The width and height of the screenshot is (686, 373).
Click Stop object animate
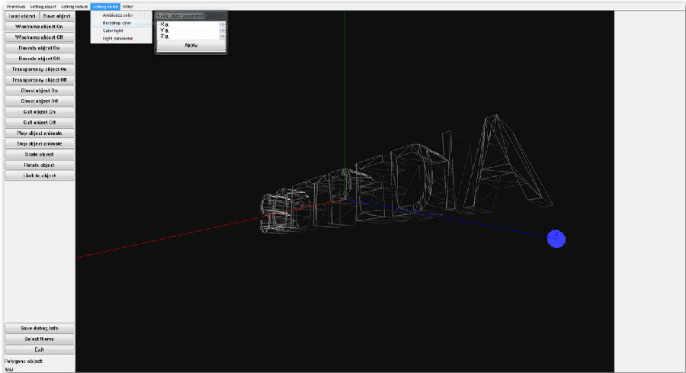pyautogui.click(x=40, y=143)
